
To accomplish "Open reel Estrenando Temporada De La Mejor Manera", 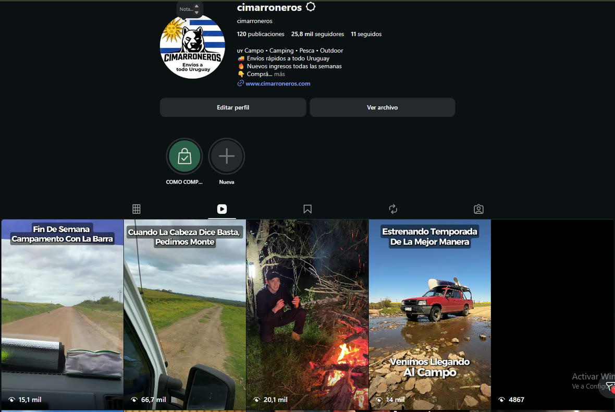I will [430, 314].
